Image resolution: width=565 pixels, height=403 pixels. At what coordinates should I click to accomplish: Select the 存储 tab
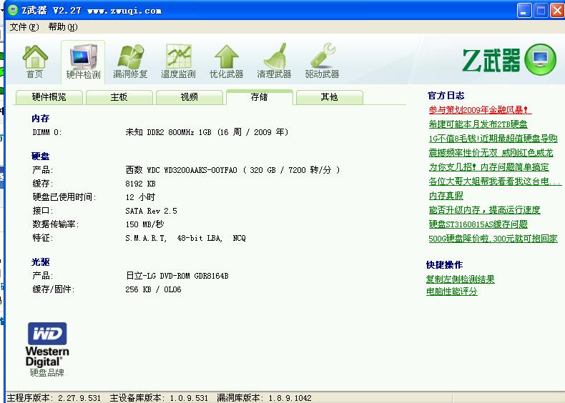click(x=259, y=97)
